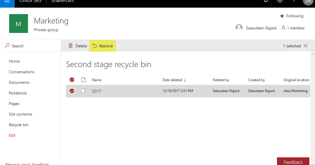
Task: Click the SharePoint header link
Action: (63, 1)
